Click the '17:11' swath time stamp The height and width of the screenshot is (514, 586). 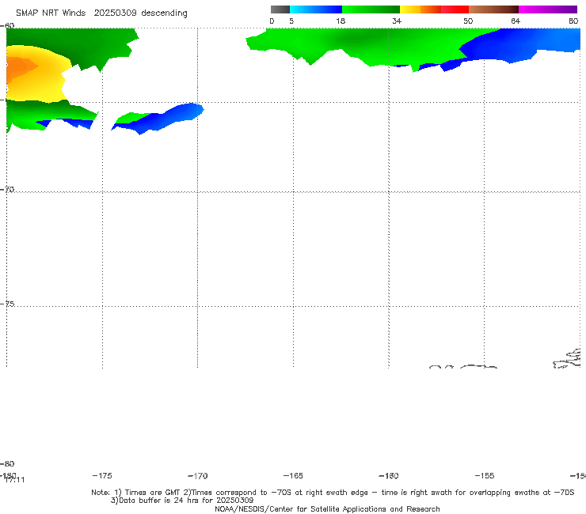pos(15,480)
